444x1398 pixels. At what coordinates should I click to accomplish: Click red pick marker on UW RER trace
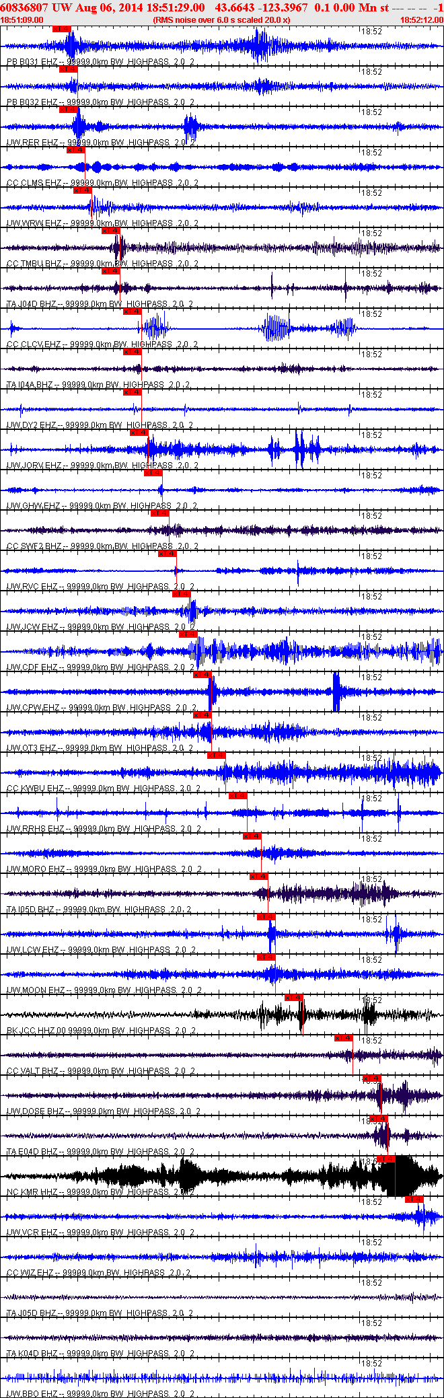pyautogui.click(x=68, y=110)
